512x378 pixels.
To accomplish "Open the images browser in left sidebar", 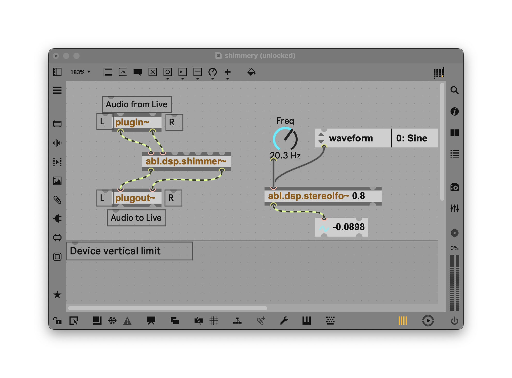I will 57,181.
